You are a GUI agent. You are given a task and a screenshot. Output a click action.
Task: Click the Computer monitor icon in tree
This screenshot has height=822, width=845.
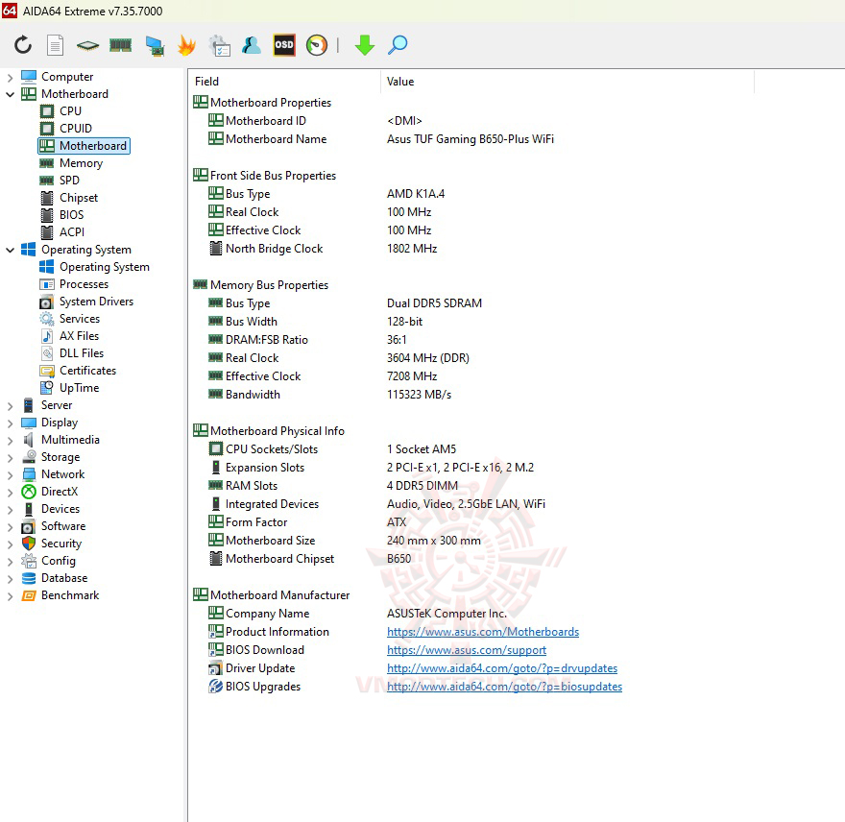click(29, 77)
